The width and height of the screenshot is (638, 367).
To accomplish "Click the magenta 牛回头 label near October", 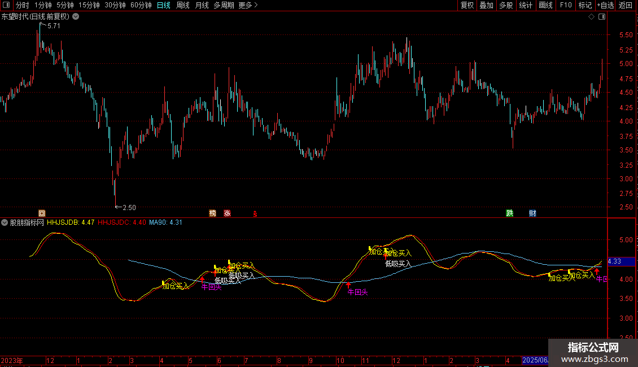I will pyautogui.click(x=357, y=292).
